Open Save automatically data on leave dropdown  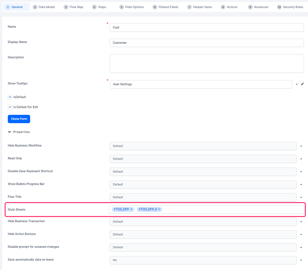point(301,260)
